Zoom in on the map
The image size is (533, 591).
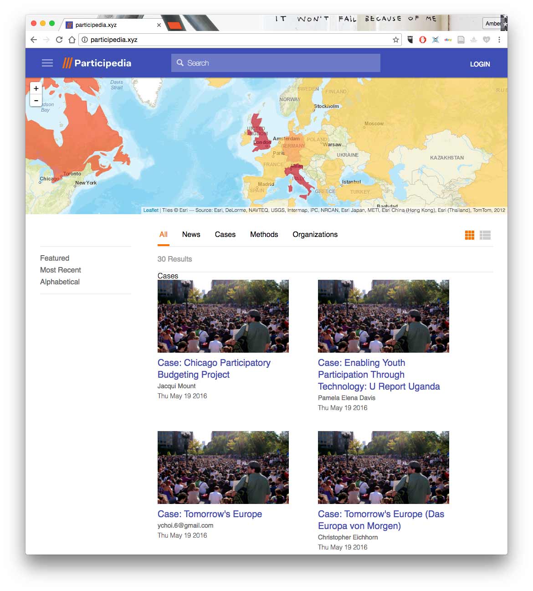[x=36, y=88]
